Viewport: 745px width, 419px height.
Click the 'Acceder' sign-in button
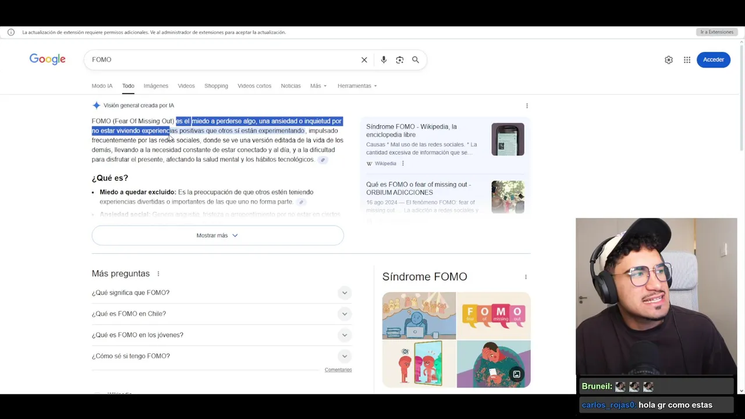[x=714, y=59]
